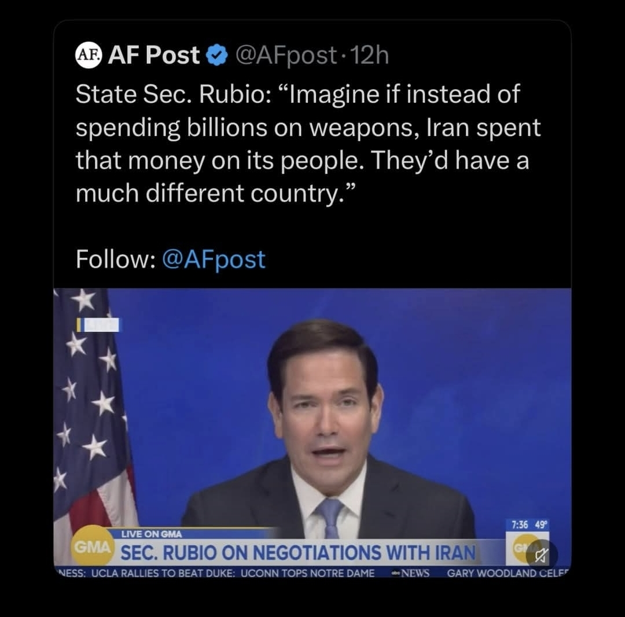This screenshot has width=625, height=617.
Task: Click the blue verified badge
Action: [216, 56]
